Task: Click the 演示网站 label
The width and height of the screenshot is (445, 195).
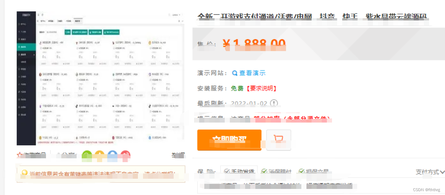Action: 213,73
